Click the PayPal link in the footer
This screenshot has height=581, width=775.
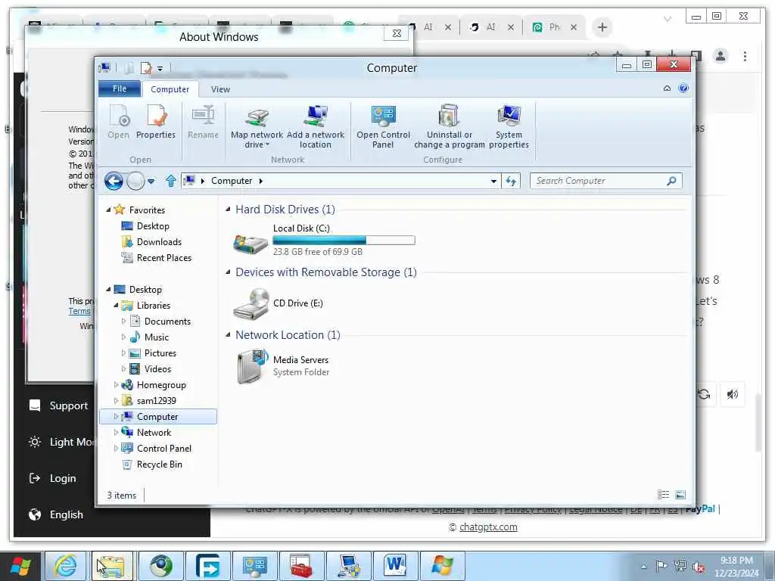pos(700,509)
